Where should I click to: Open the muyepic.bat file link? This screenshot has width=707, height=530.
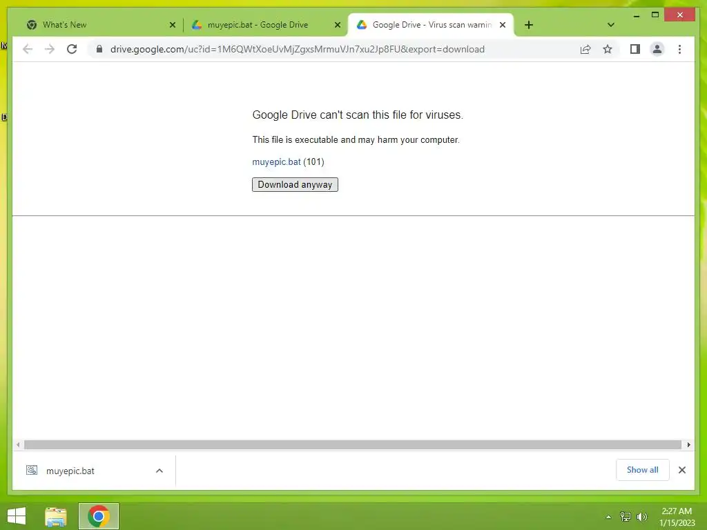point(276,161)
